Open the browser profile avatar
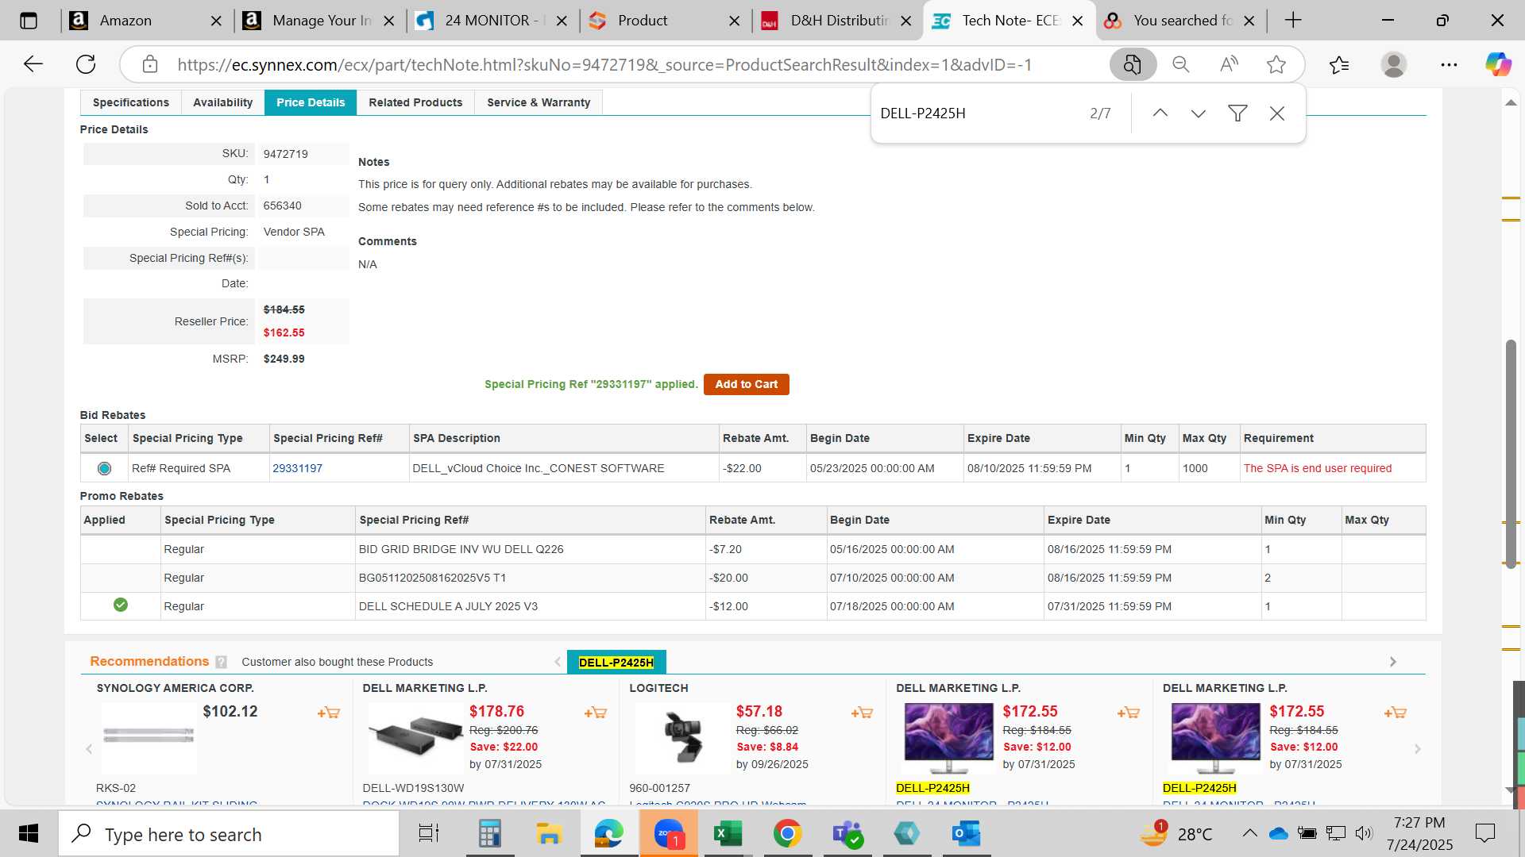This screenshot has width=1525, height=857. click(x=1394, y=64)
